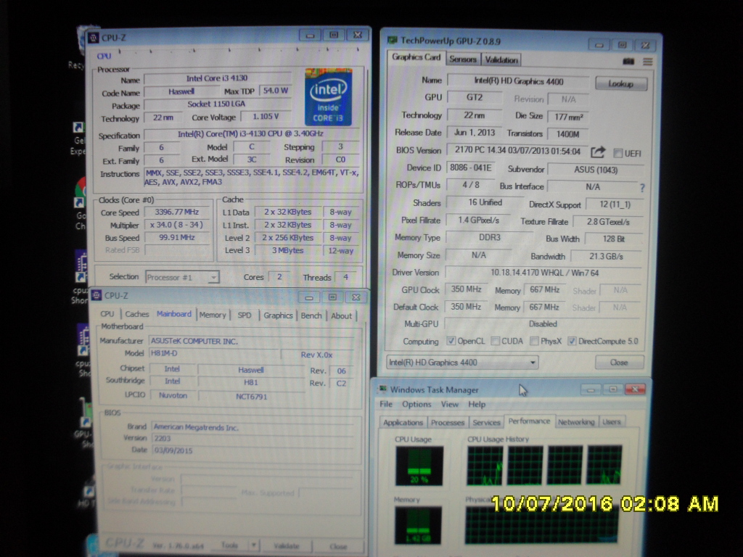Select CPU tab in CPU-Z Mainboard window
The width and height of the screenshot is (743, 557).
107,314
